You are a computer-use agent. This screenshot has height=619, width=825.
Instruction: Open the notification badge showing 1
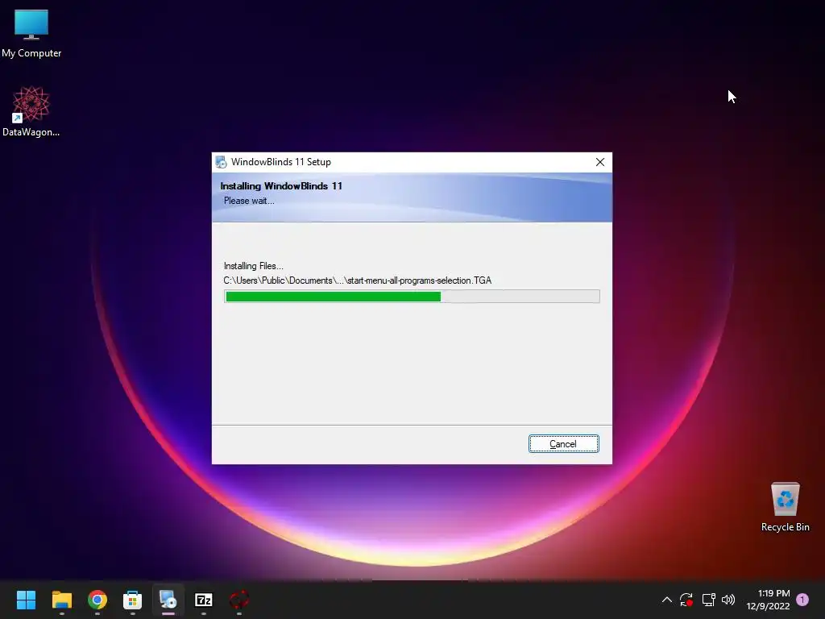(802, 600)
